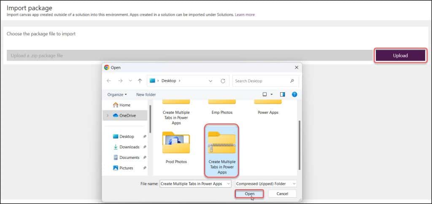
Task: Click the Desktop breadcrumb in address bar
Action: 169,81
